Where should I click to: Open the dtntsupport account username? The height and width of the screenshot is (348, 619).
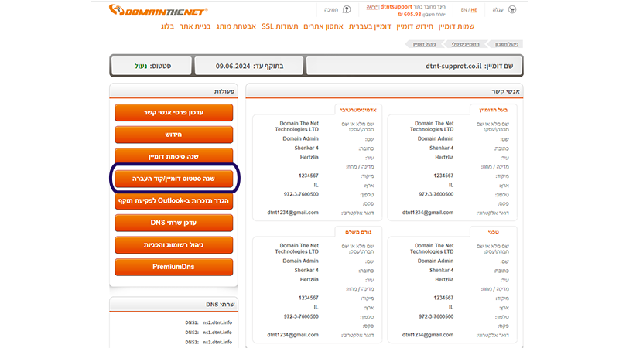pos(396,7)
